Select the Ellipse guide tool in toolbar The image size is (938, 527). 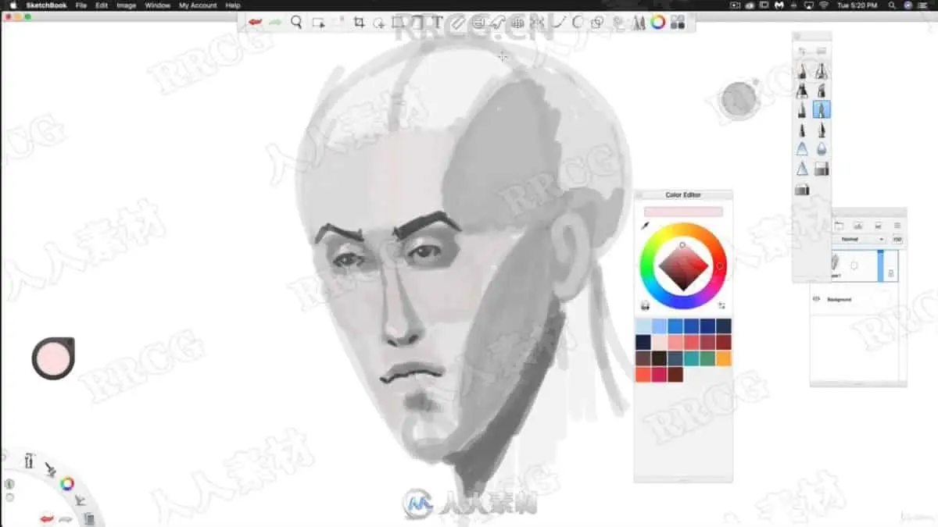click(478, 23)
